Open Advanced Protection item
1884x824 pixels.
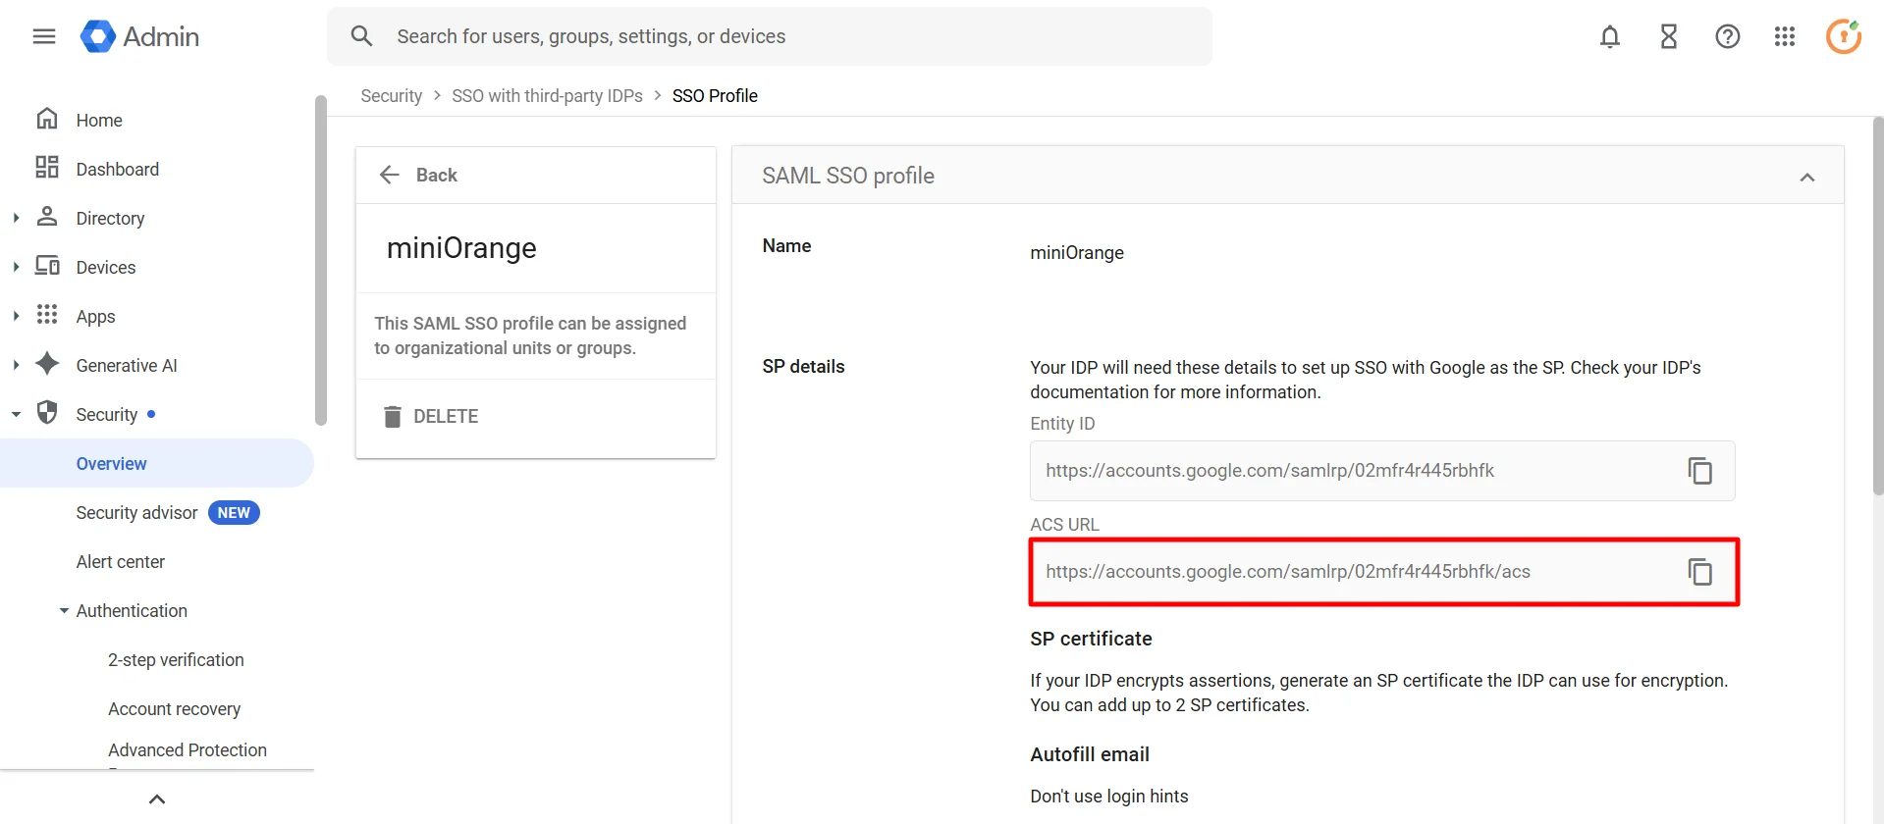pos(188,749)
